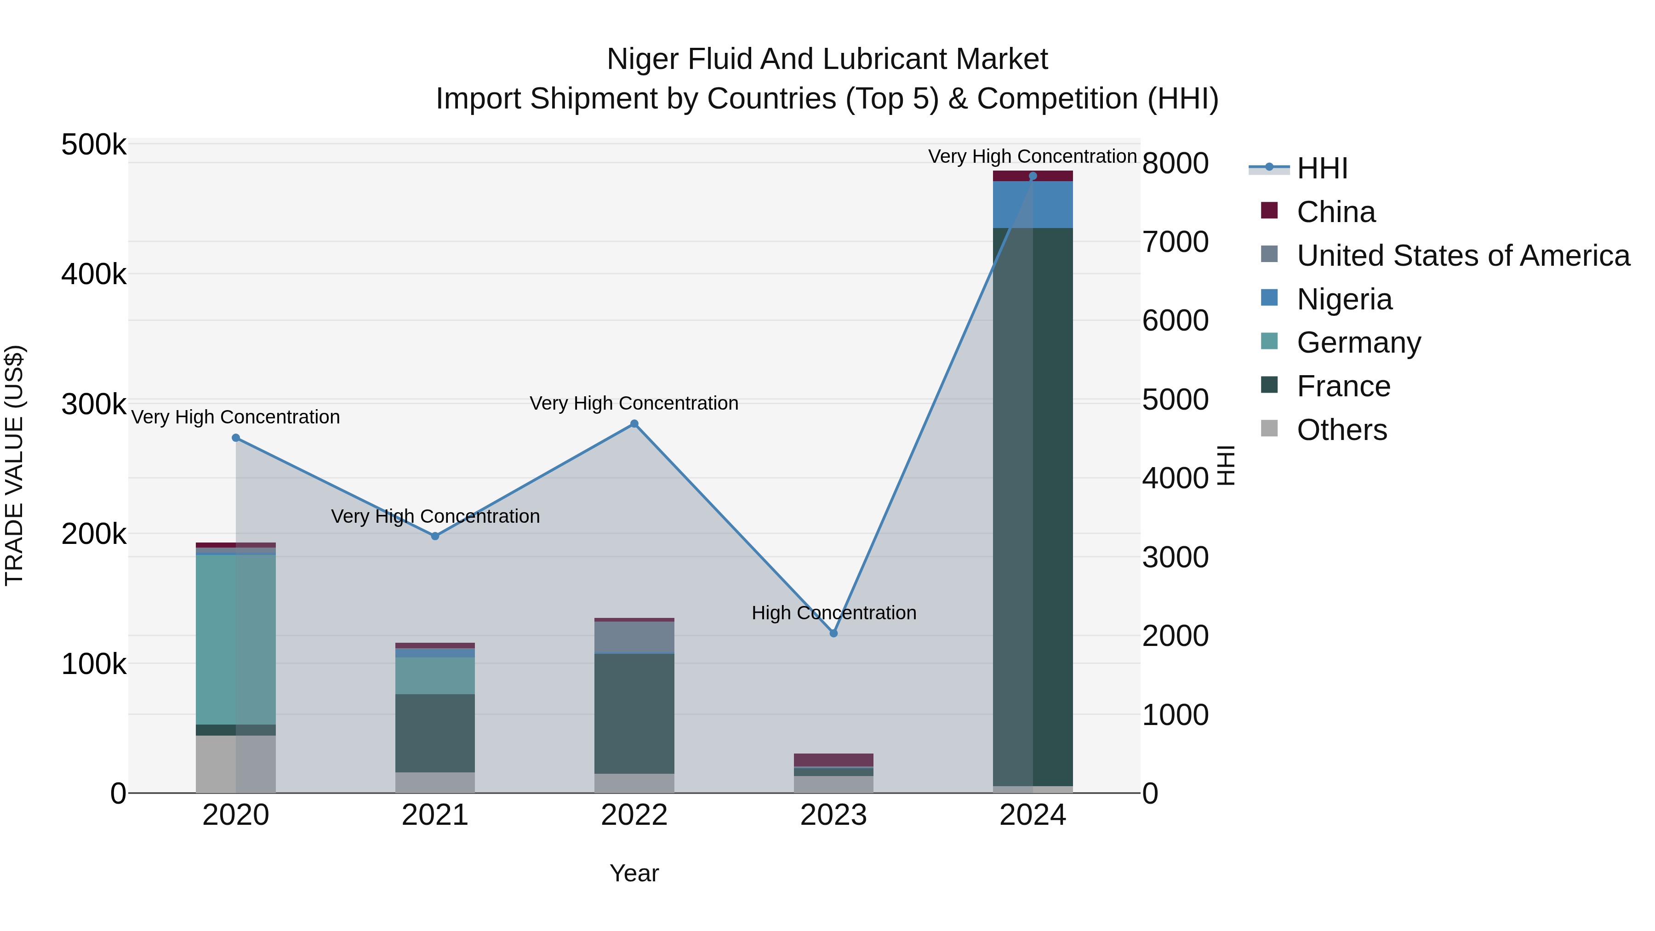The width and height of the screenshot is (1655, 931).
Task: Click the Others gray legend swatch
Action: (x=1269, y=428)
